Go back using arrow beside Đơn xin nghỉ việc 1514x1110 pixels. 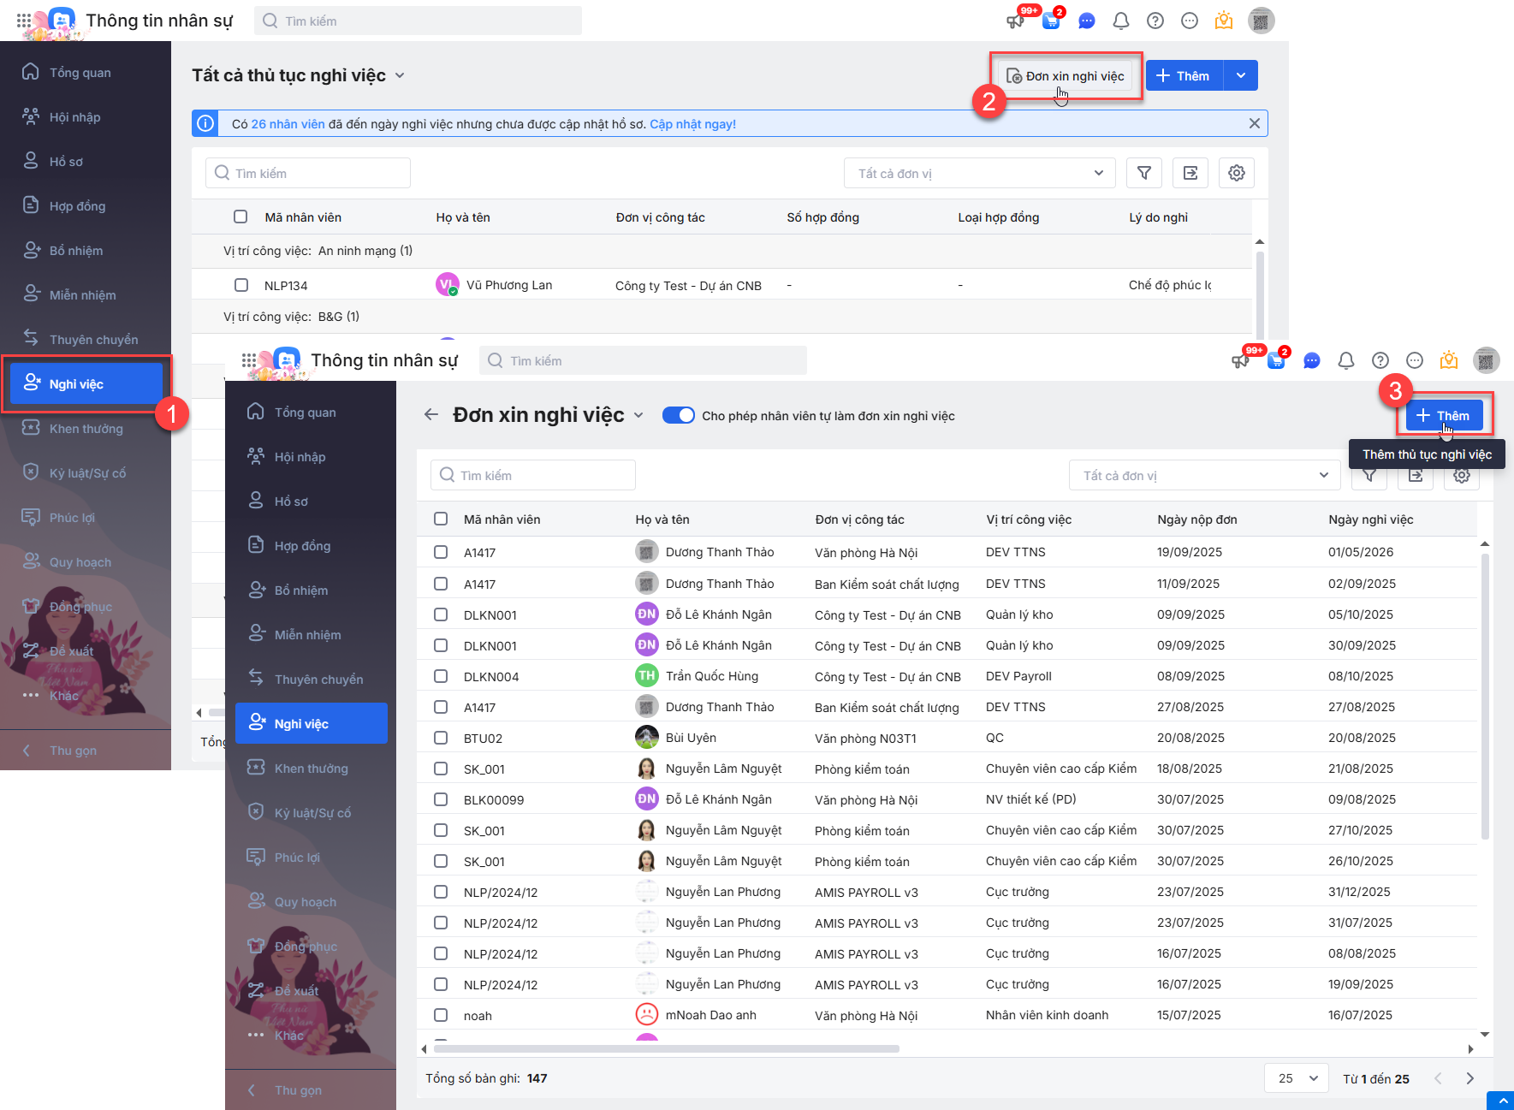point(431,415)
